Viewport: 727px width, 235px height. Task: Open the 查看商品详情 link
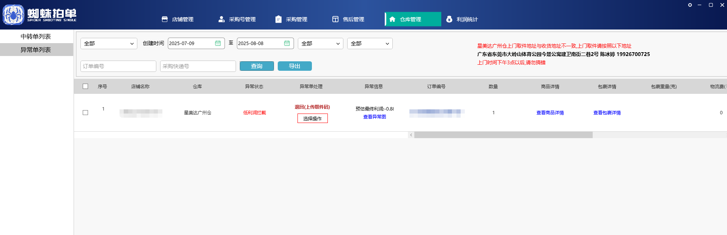click(x=550, y=113)
